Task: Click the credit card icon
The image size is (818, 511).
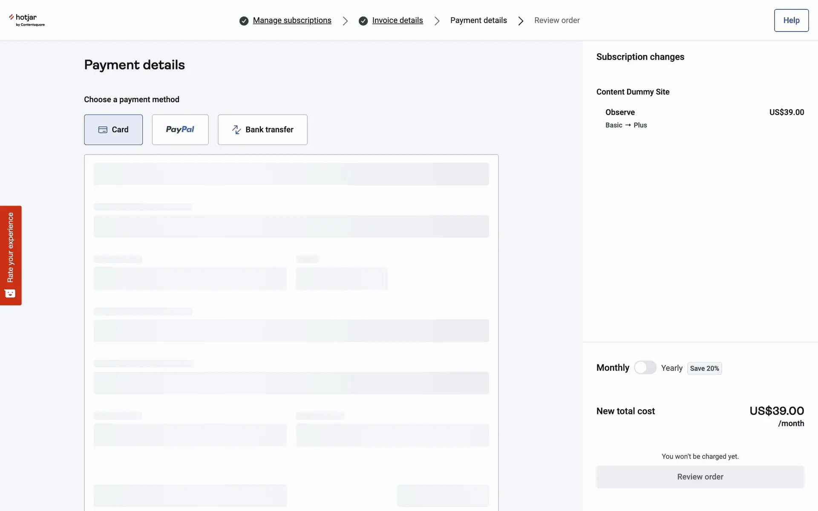Action: point(103,130)
